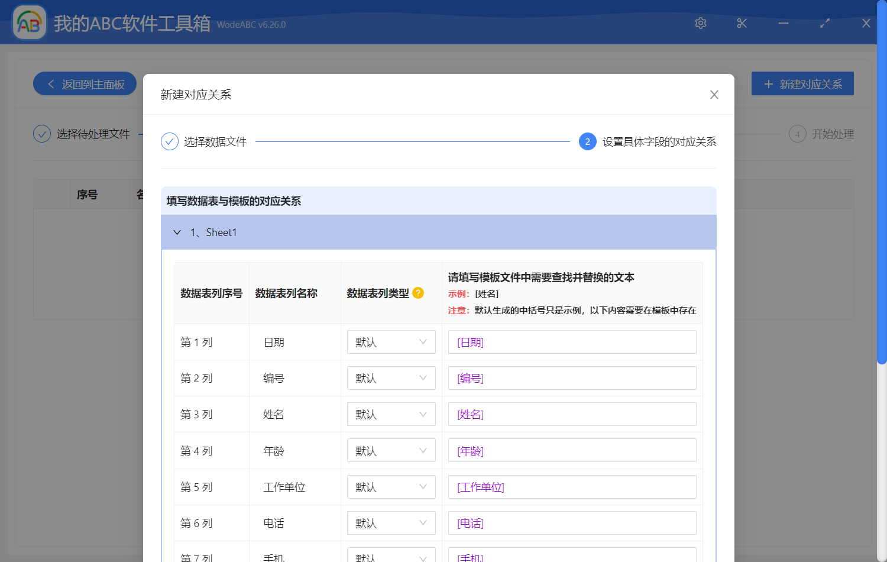Click the restore window icon in title bar
The width and height of the screenshot is (887, 562).
(824, 23)
